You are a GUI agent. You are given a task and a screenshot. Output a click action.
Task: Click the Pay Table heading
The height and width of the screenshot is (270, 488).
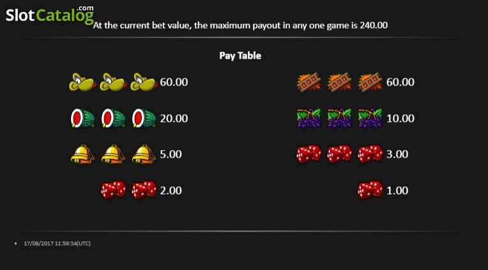click(x=240, y=56)
